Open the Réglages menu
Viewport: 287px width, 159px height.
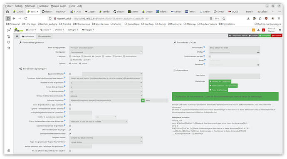pyautogui.click(x=88, y=30)
